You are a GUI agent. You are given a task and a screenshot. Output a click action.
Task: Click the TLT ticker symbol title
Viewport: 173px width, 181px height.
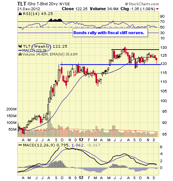(22, 4)
